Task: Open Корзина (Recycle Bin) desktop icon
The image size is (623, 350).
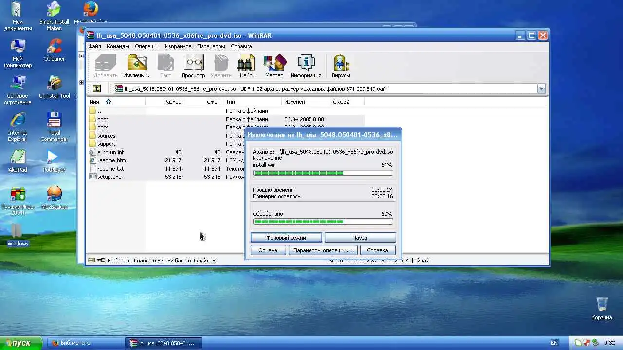Action: pos(602,309)
